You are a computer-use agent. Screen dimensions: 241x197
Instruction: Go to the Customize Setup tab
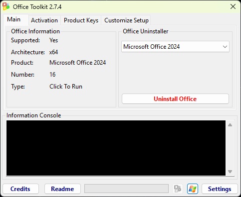tap(126, 20)
